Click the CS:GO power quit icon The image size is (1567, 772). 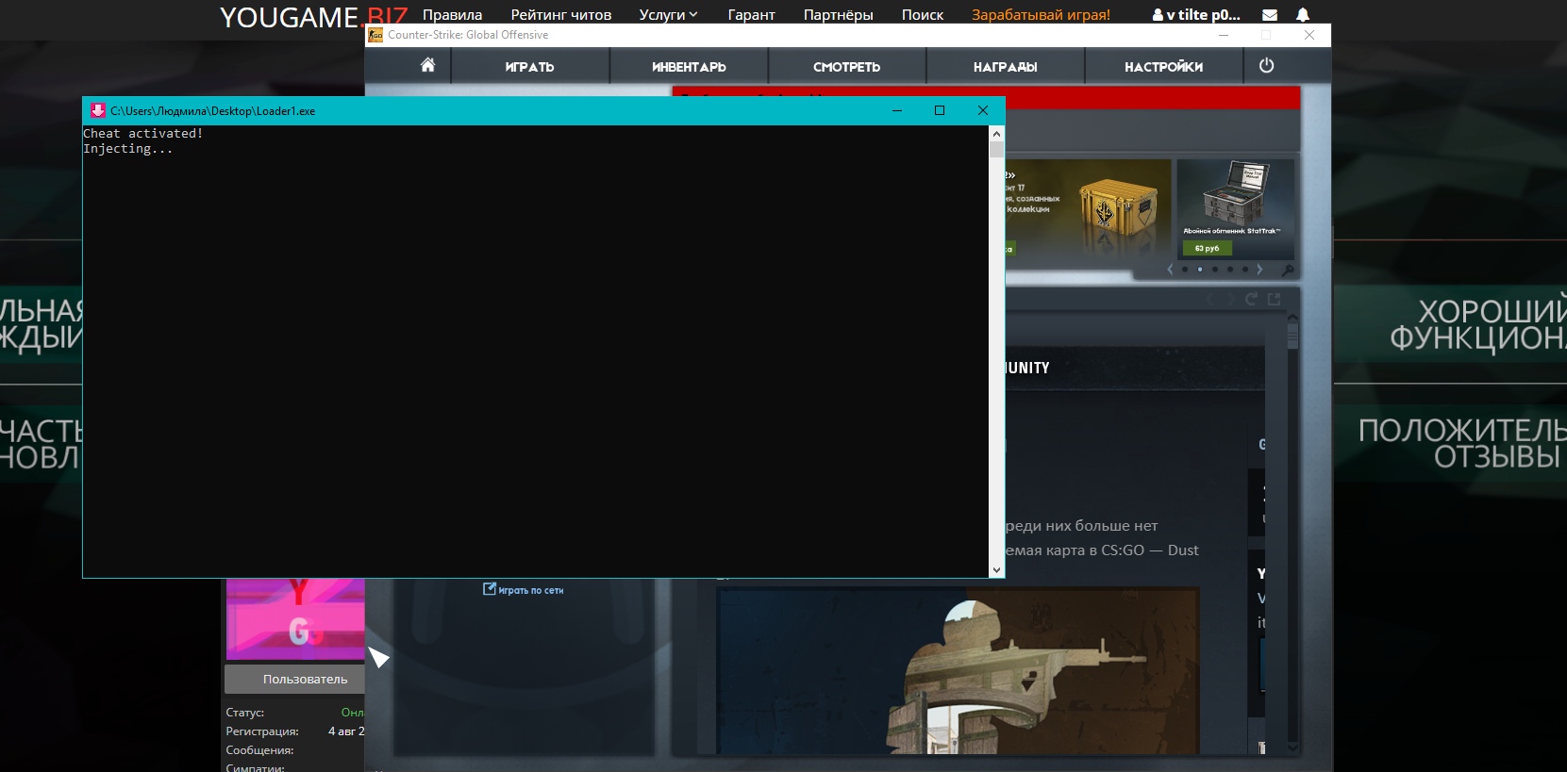1266,65
